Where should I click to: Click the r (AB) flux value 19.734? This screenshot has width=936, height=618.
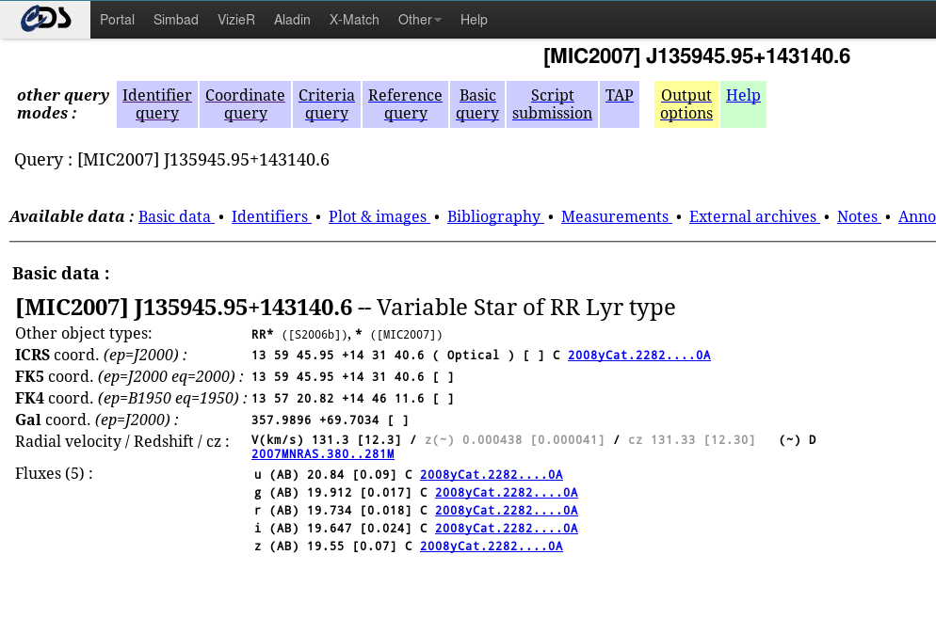pos(330,511)
